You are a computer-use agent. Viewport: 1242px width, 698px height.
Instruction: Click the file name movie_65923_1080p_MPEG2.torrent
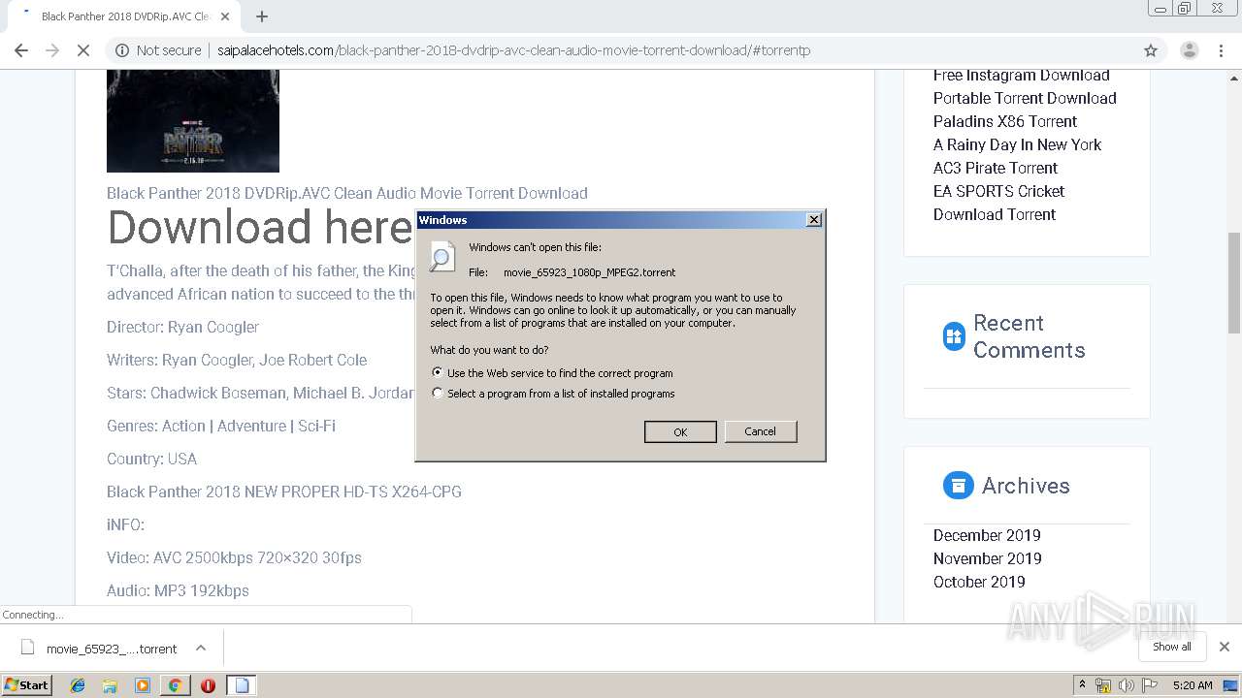tap(589, 272)
